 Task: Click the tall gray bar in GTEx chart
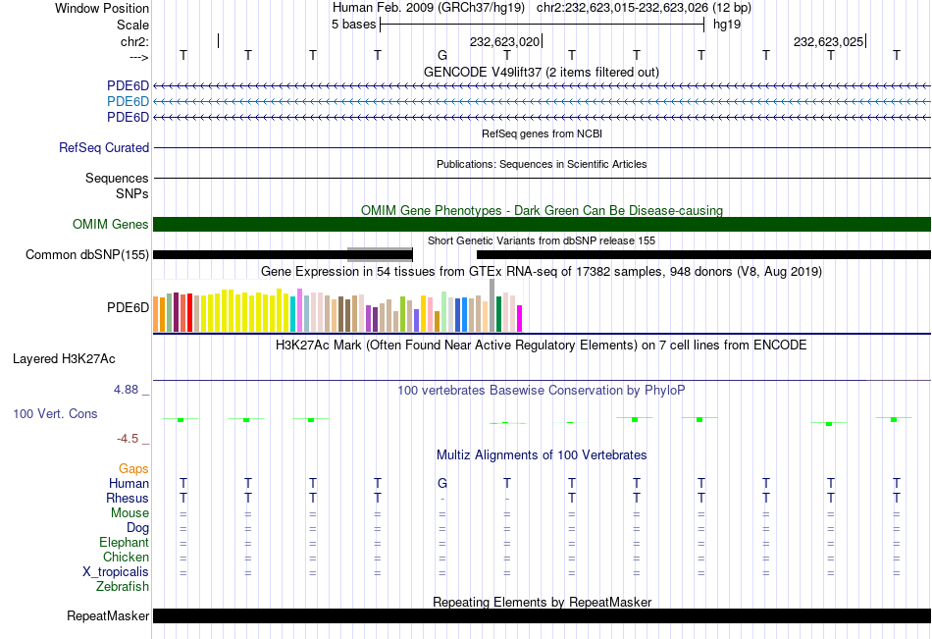(x=492, y=305)
